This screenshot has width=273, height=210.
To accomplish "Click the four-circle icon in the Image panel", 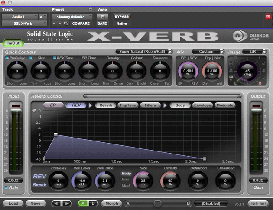I will (231, 63).
